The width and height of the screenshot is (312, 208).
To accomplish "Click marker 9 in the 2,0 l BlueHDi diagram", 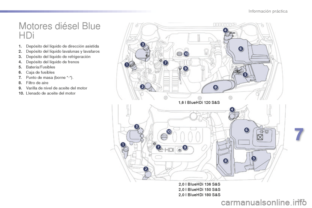I will coord(185,147).
